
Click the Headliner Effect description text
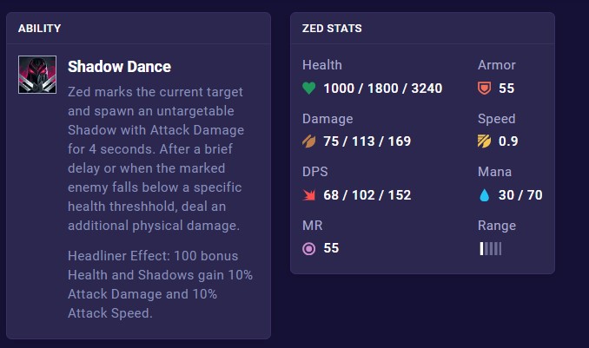coord(160,285)
